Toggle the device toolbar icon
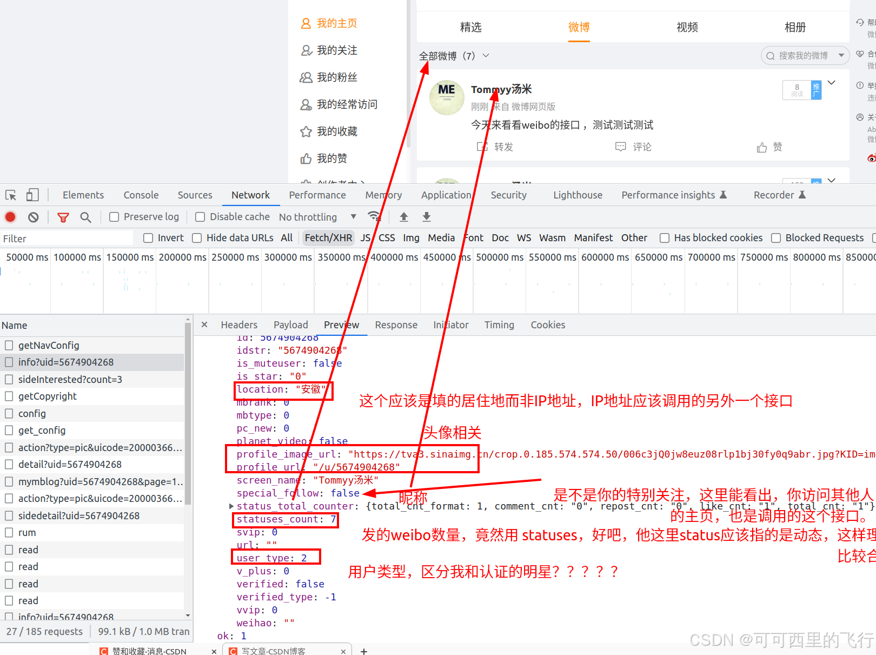The height and width of the screenshot is (655, 876). click(32, 195)
